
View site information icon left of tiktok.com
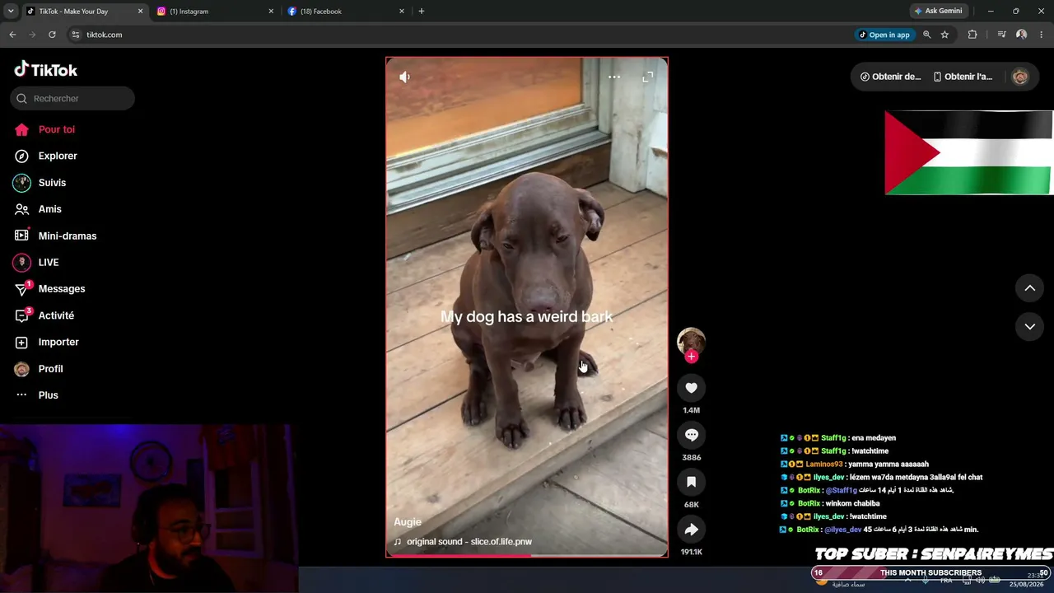pos(76,35)
